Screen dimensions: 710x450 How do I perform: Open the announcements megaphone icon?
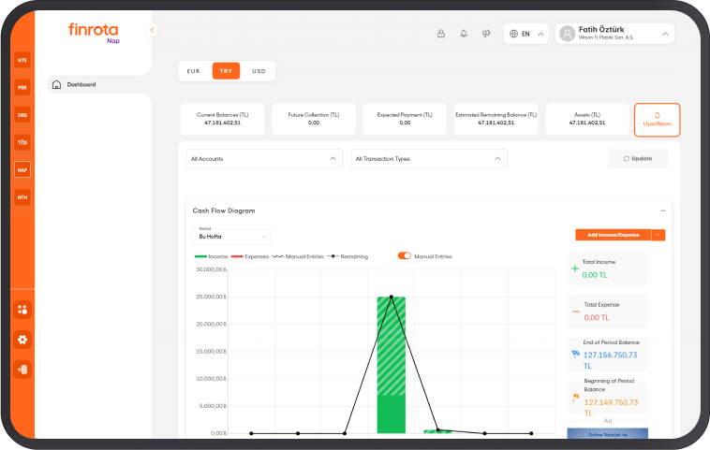pos(485,34)
